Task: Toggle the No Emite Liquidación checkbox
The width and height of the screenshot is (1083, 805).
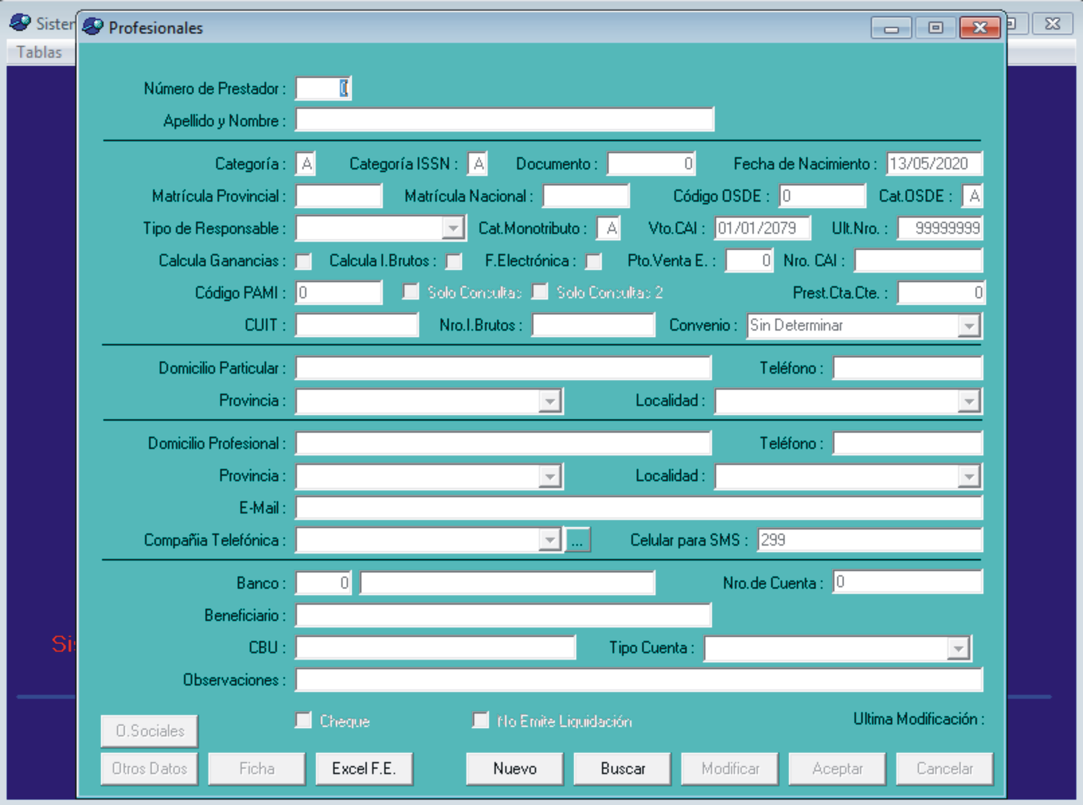Action: pos(481,720)
